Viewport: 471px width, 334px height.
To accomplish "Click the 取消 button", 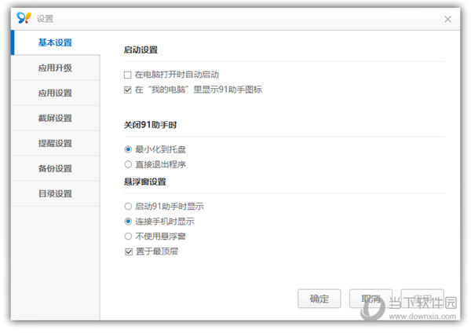I will (371, 299).
